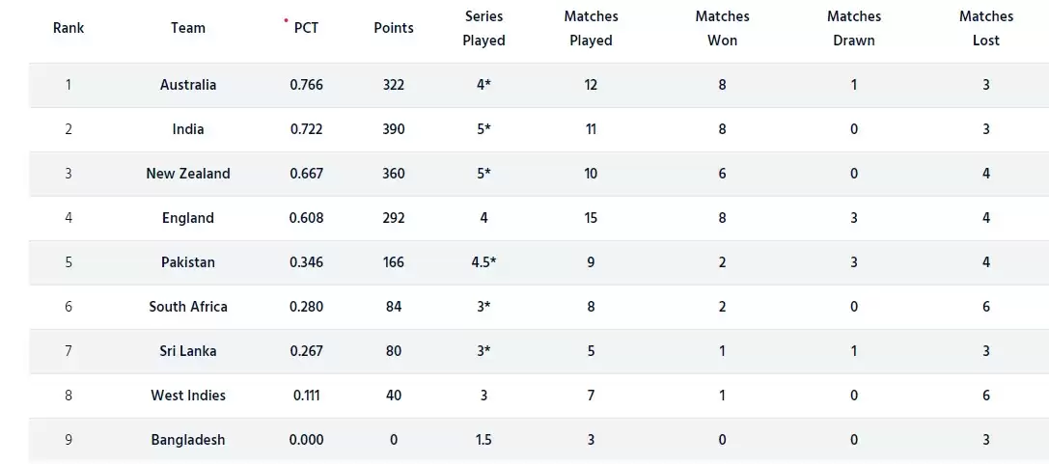Click the Matches Played header

point(591,29)
